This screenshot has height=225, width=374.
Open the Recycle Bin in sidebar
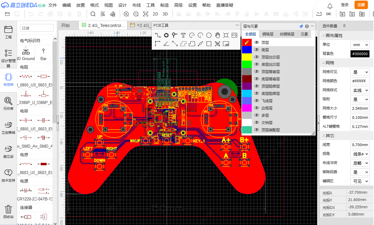point(8,211)
